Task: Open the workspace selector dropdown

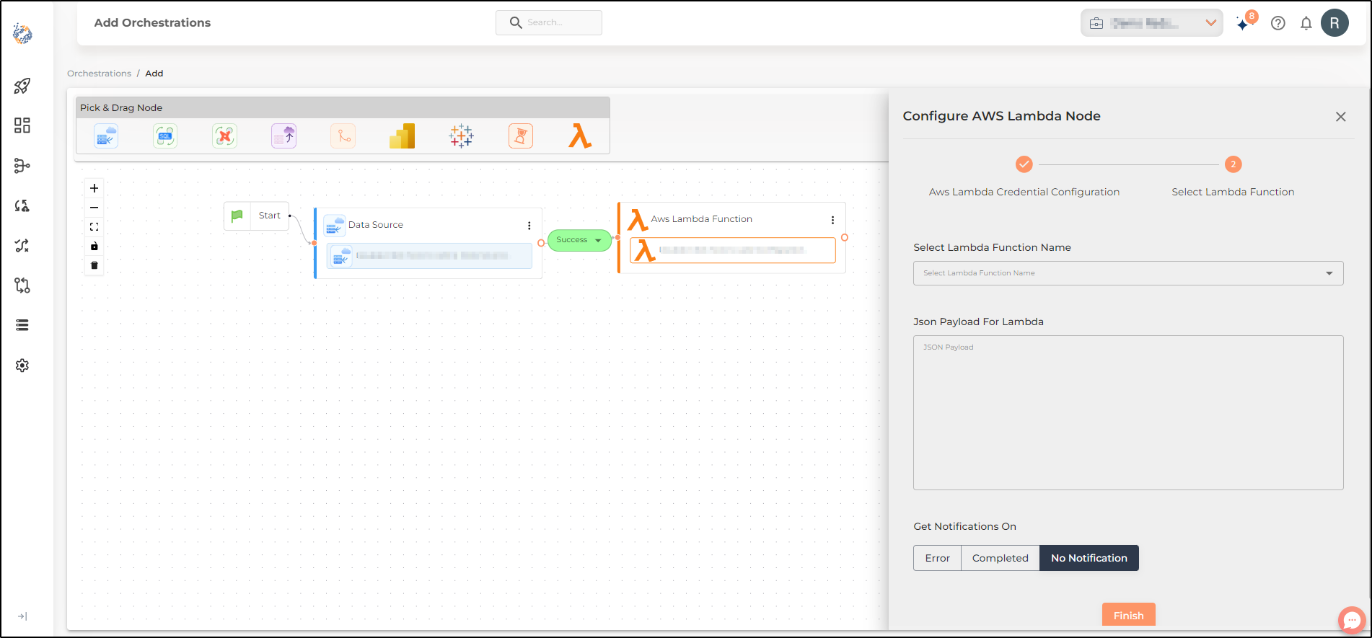Action: coord(1151,23)
